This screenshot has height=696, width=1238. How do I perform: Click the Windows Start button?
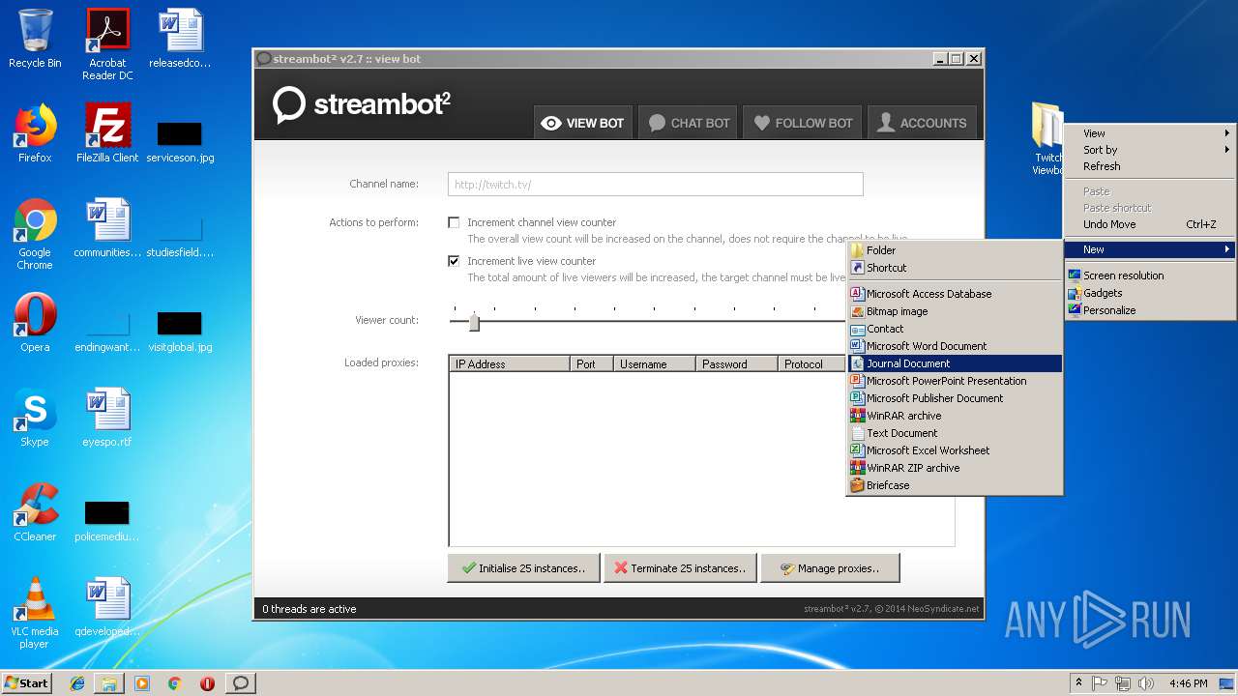click(x=26, y=683)
